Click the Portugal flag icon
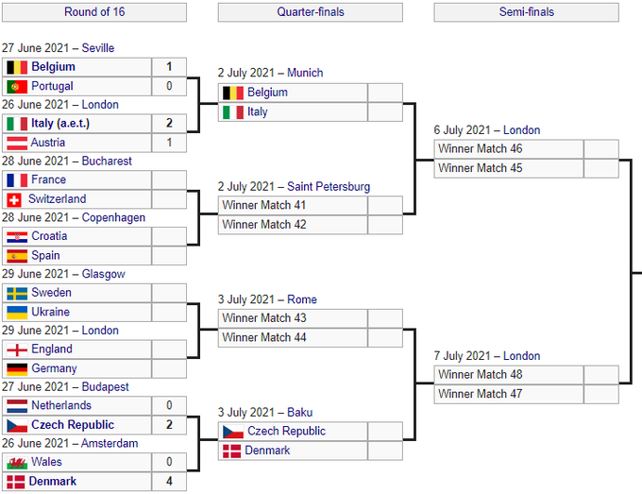The height and width of the screenshot is (494, 642). (x=16, y=86)
